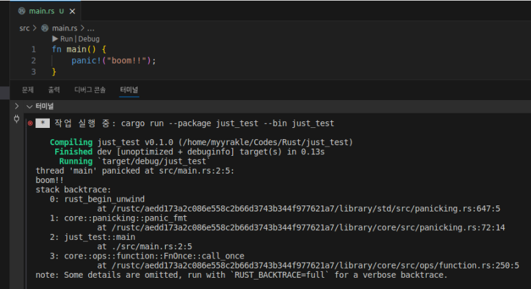
Task: Click the Rust file icon in the main.rs tab
Action: pos(22,11)
